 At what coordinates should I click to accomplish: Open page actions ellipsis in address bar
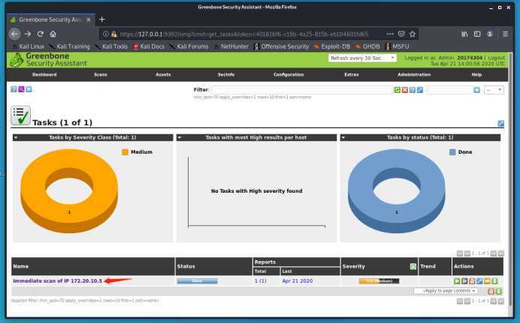tap(390, 34)
